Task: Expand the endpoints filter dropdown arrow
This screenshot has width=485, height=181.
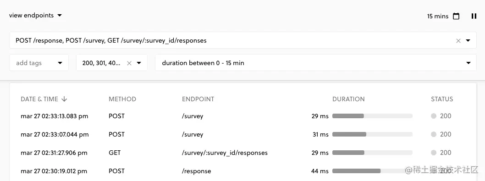Action: click(468, 40)
